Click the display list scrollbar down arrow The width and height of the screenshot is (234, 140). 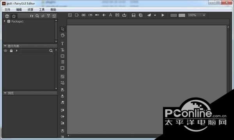pos(56,89)
